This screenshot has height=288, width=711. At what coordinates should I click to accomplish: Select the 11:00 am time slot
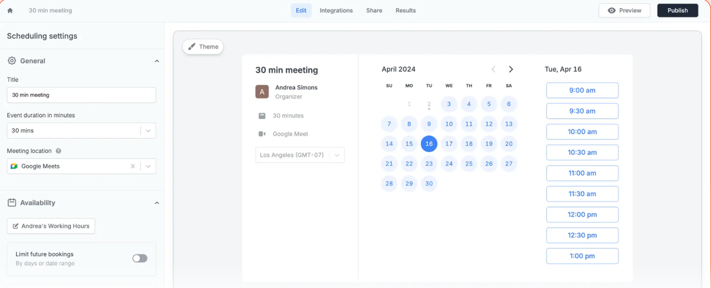coord(582,173)
